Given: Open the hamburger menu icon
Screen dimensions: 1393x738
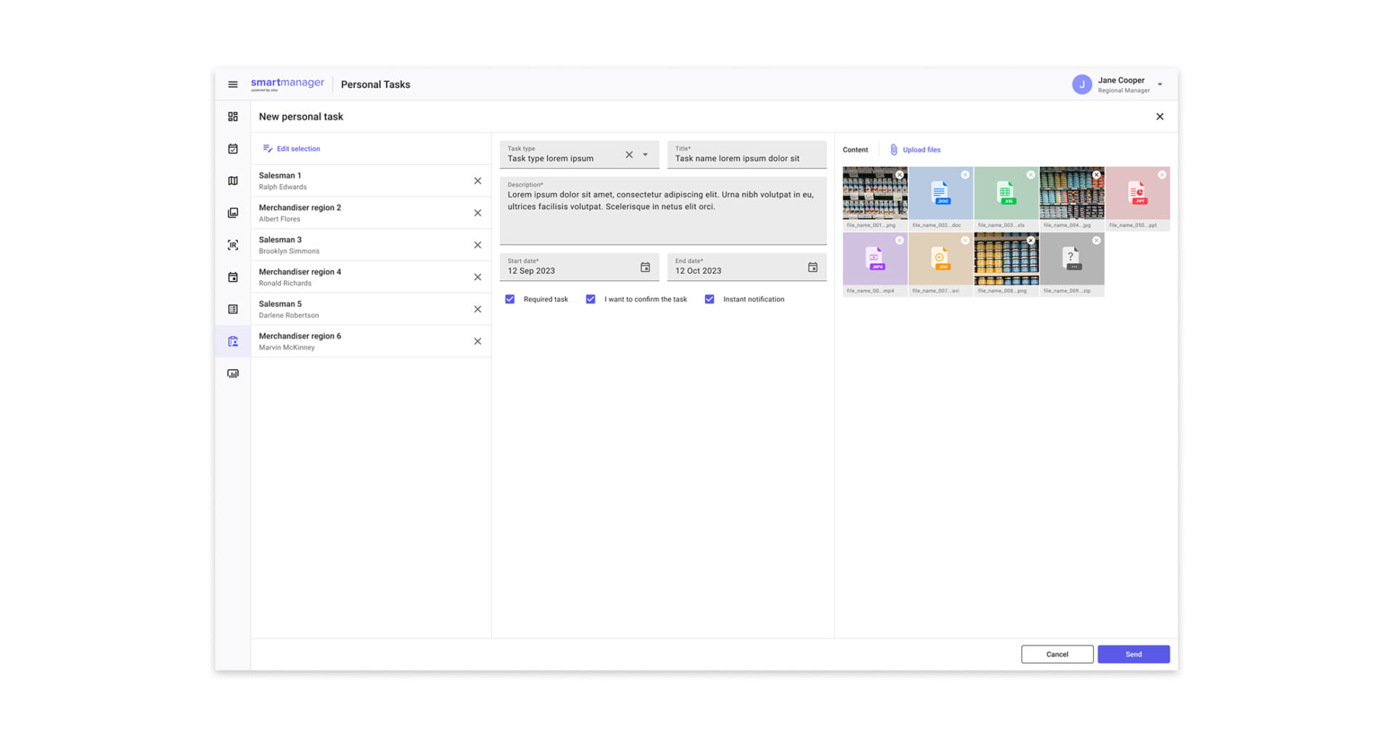Looking at the screenshot, I should tap(233, 85).
